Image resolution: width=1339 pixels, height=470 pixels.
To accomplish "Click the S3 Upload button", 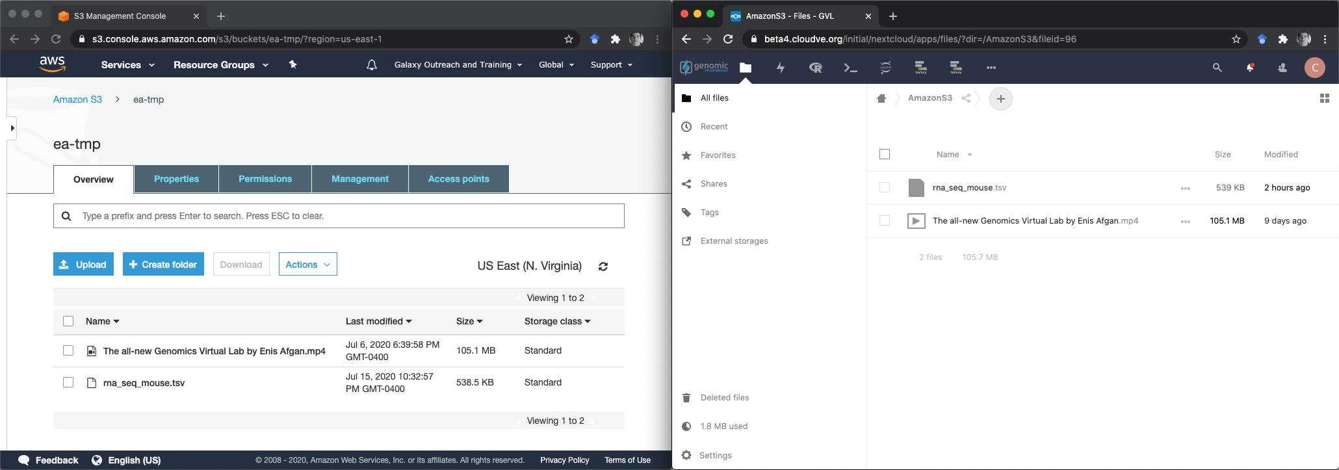I will [x=83, y=264].
